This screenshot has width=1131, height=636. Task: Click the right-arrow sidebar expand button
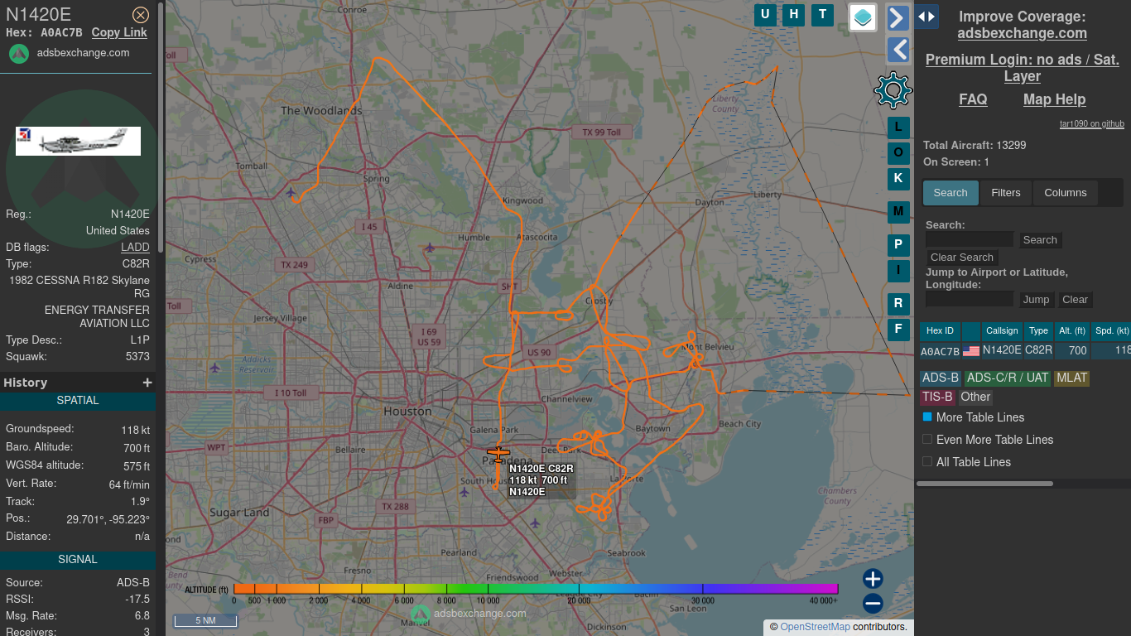point(898,18)
